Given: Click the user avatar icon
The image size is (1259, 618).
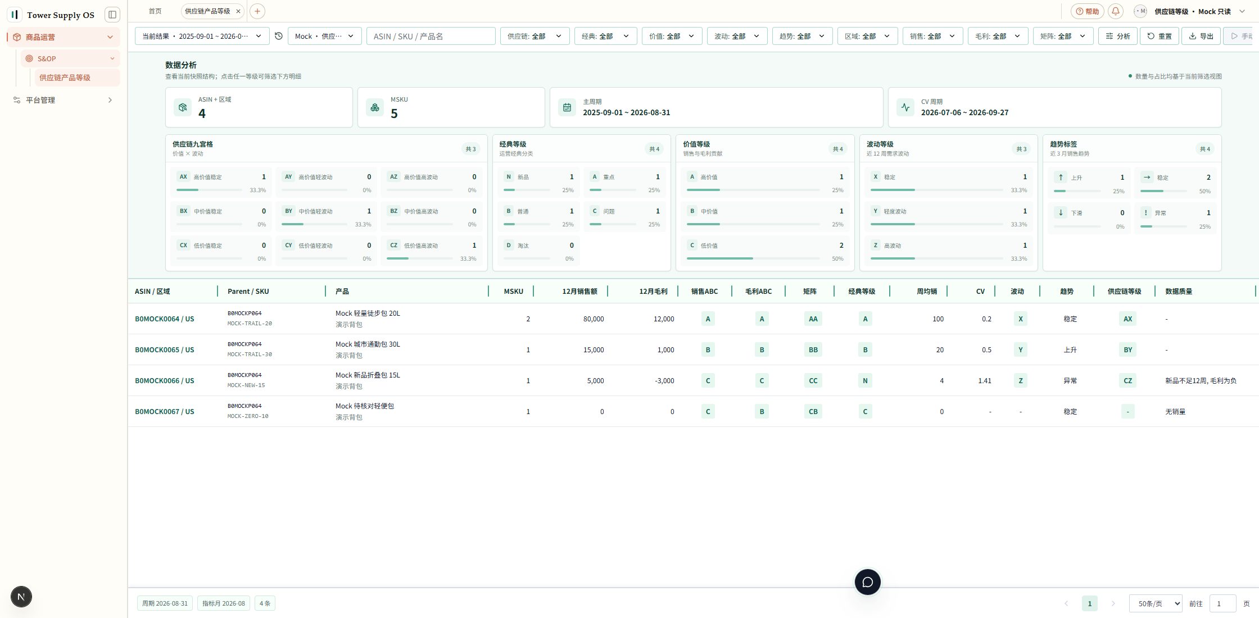Looking at the screenshot, I should click(x=1140, y=11).
